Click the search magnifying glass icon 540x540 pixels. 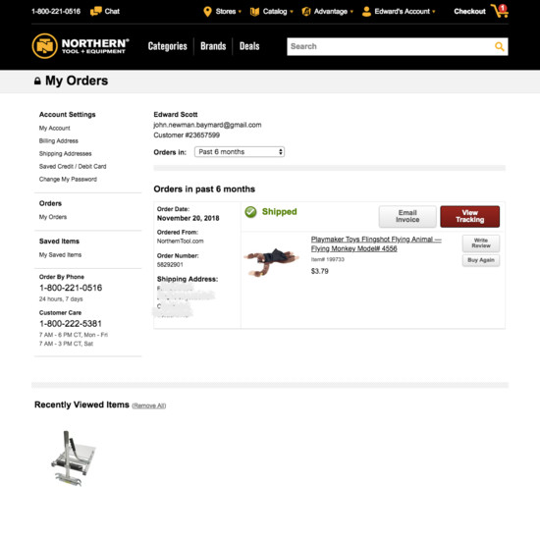tap(500, 46)
